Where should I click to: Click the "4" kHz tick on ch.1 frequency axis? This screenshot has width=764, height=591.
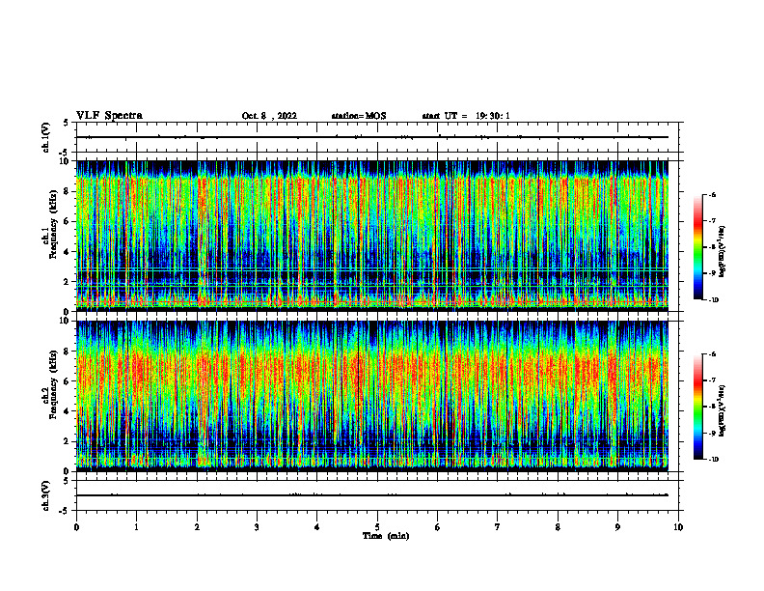[68, 252]
